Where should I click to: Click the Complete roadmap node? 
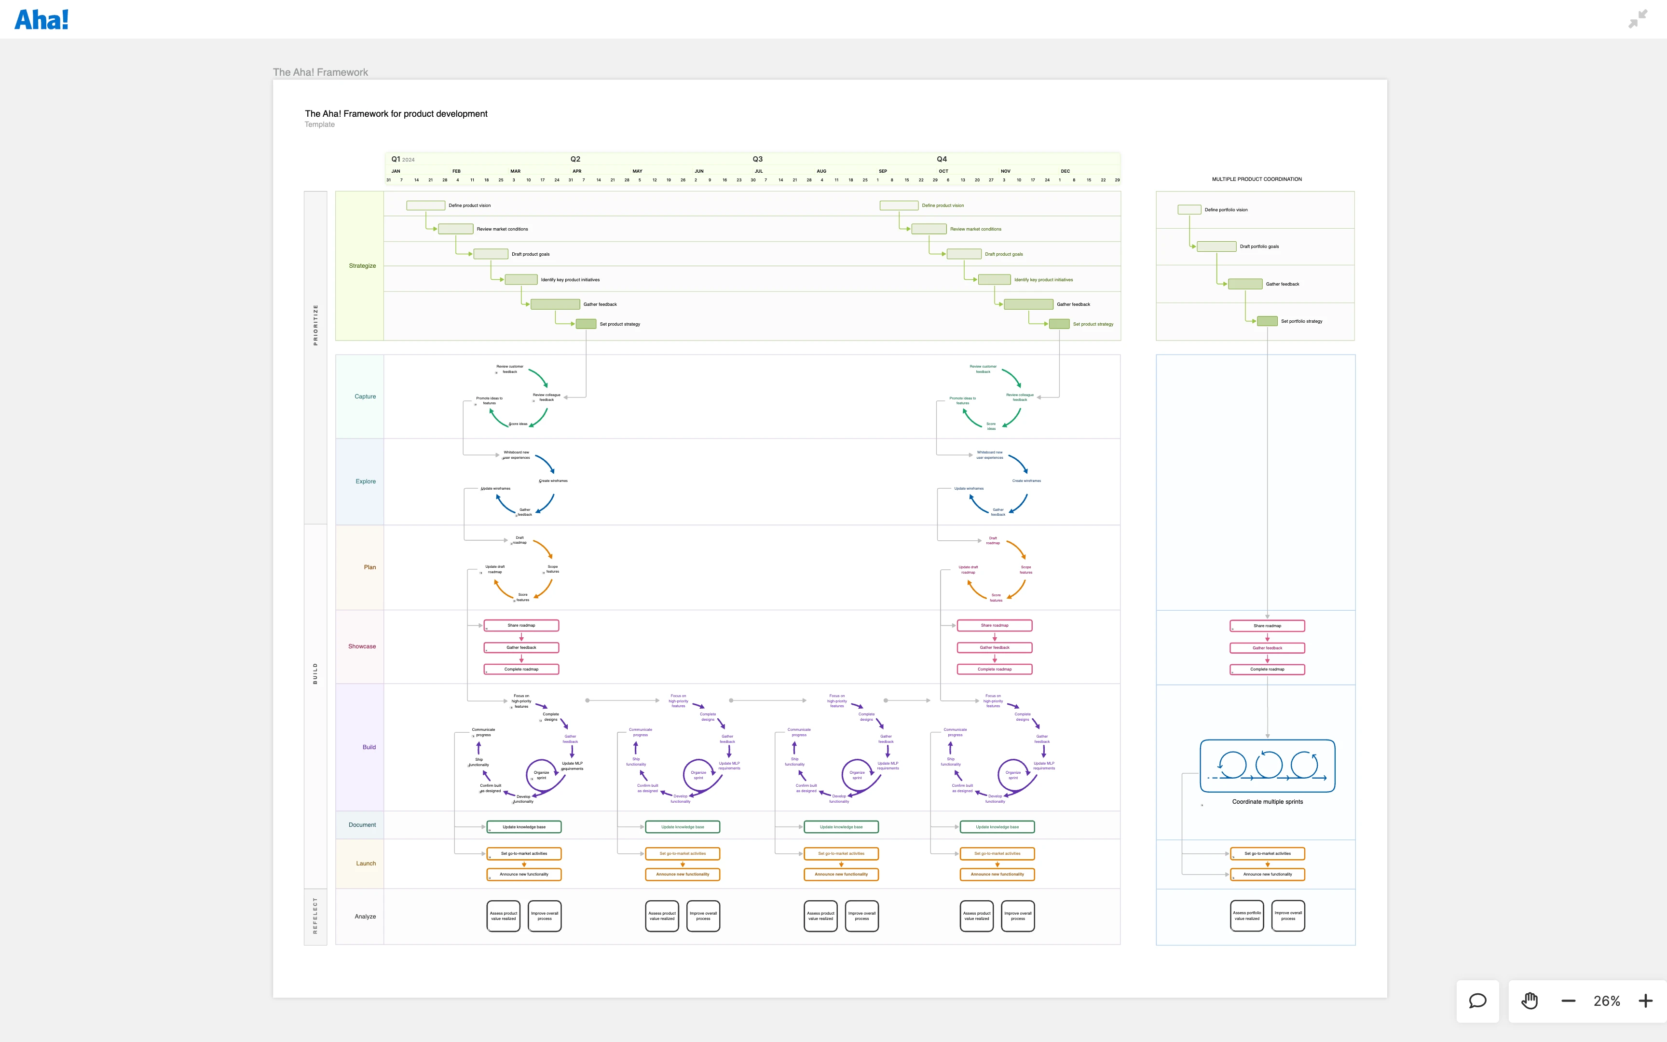point(521,669)
